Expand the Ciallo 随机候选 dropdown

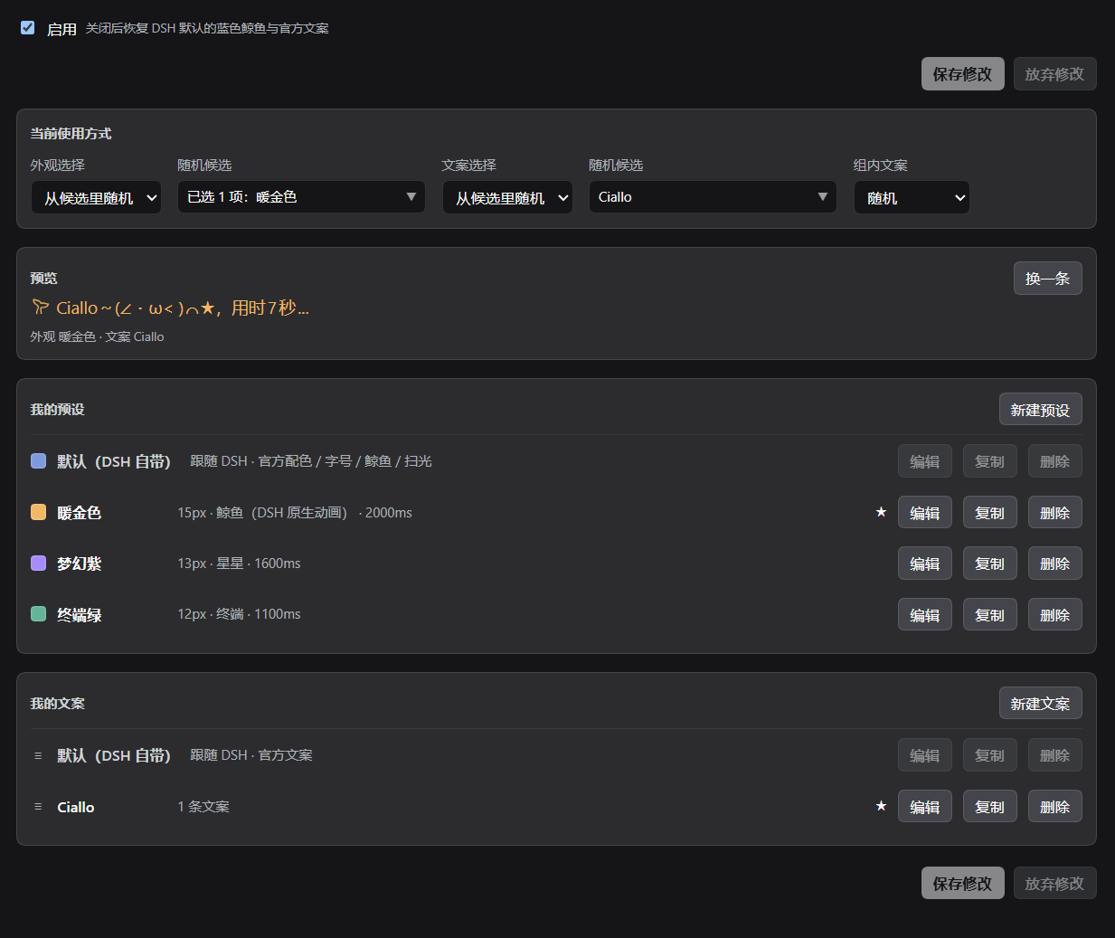pos(713,196)
